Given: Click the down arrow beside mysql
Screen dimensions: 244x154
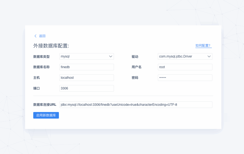Looking at the screenshot, I should coord(111,56).
